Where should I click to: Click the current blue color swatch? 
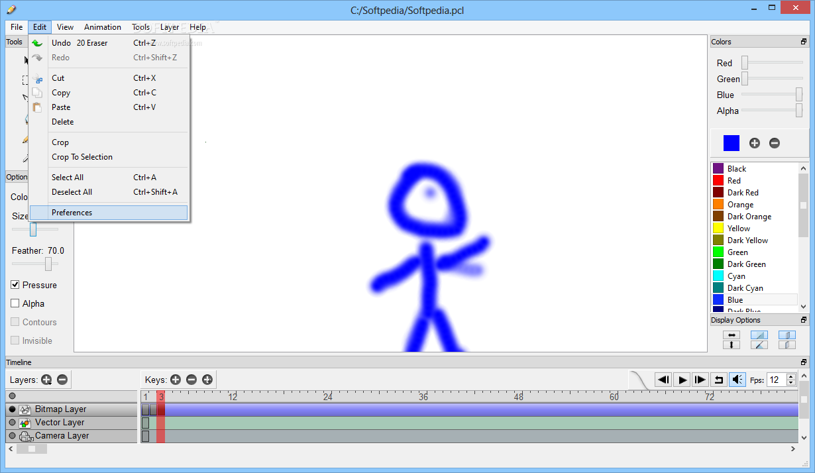(x=732, y=143)
